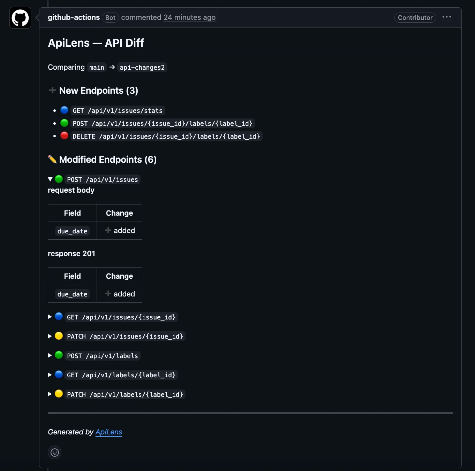The height and width of the screenshot is (471, 475).
Task: Click 'added' cell in request body table
Action: tap(120, 231)
